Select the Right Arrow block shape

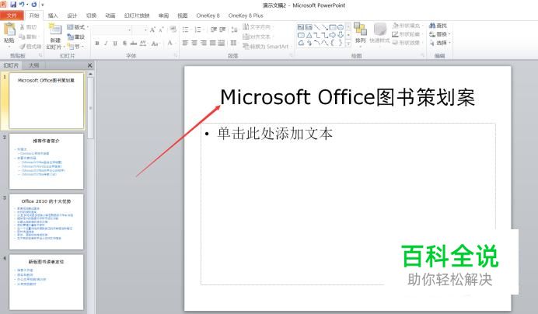pyautogui.click(x=333, y=35)
